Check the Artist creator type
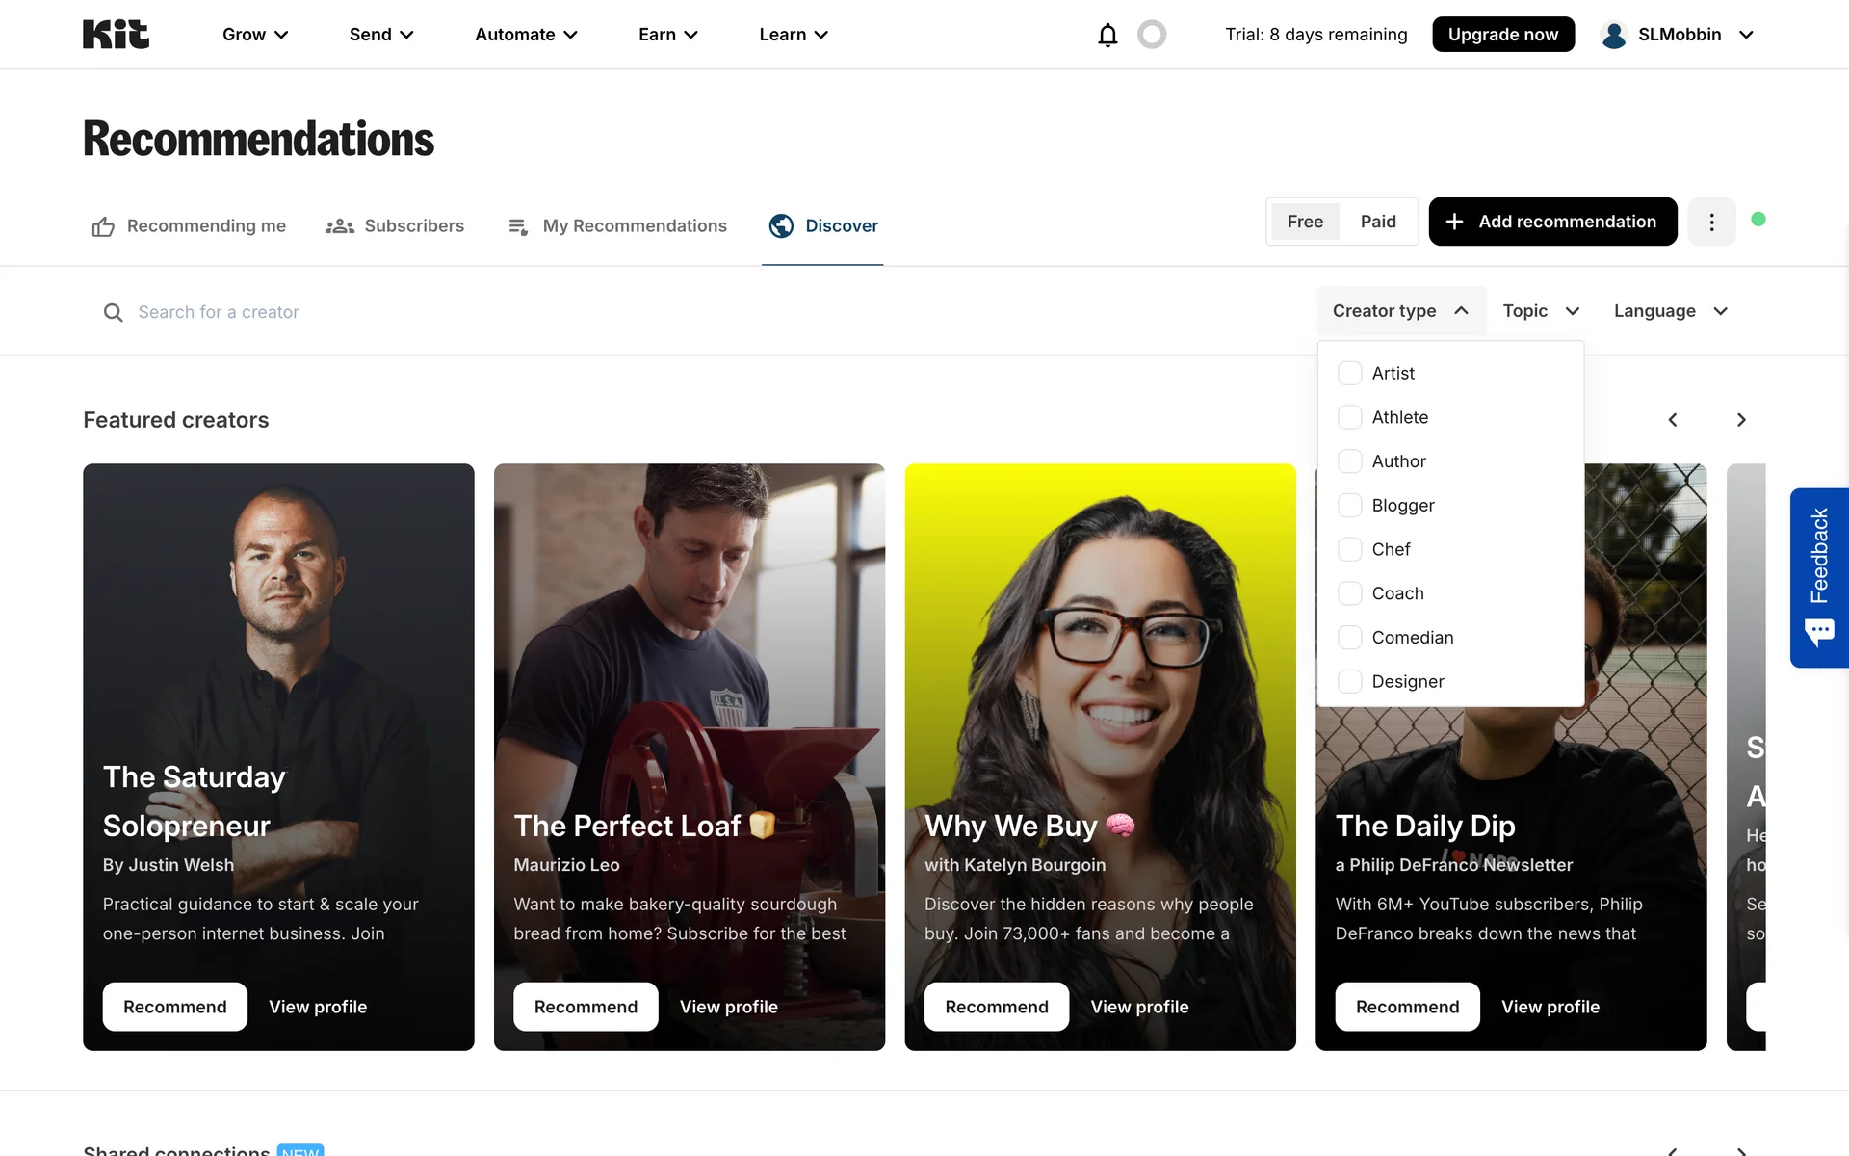The width and height of the screenshot is (1849, 1156). click(1350, 373)
